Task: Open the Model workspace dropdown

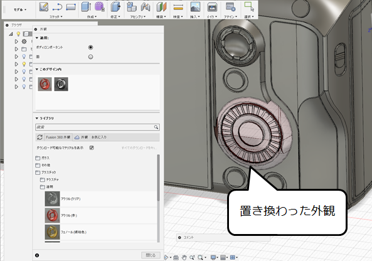Action: pos(20,10)
